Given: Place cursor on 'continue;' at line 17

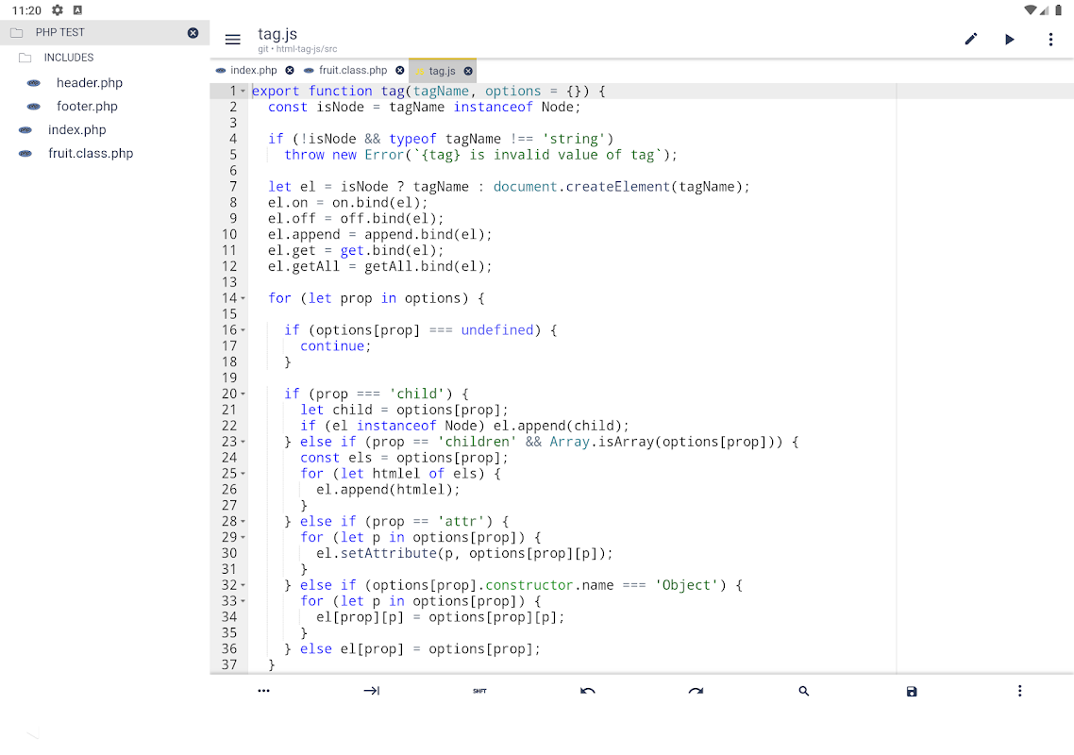Looking at the screenshot, I should (x=336, y=346).
